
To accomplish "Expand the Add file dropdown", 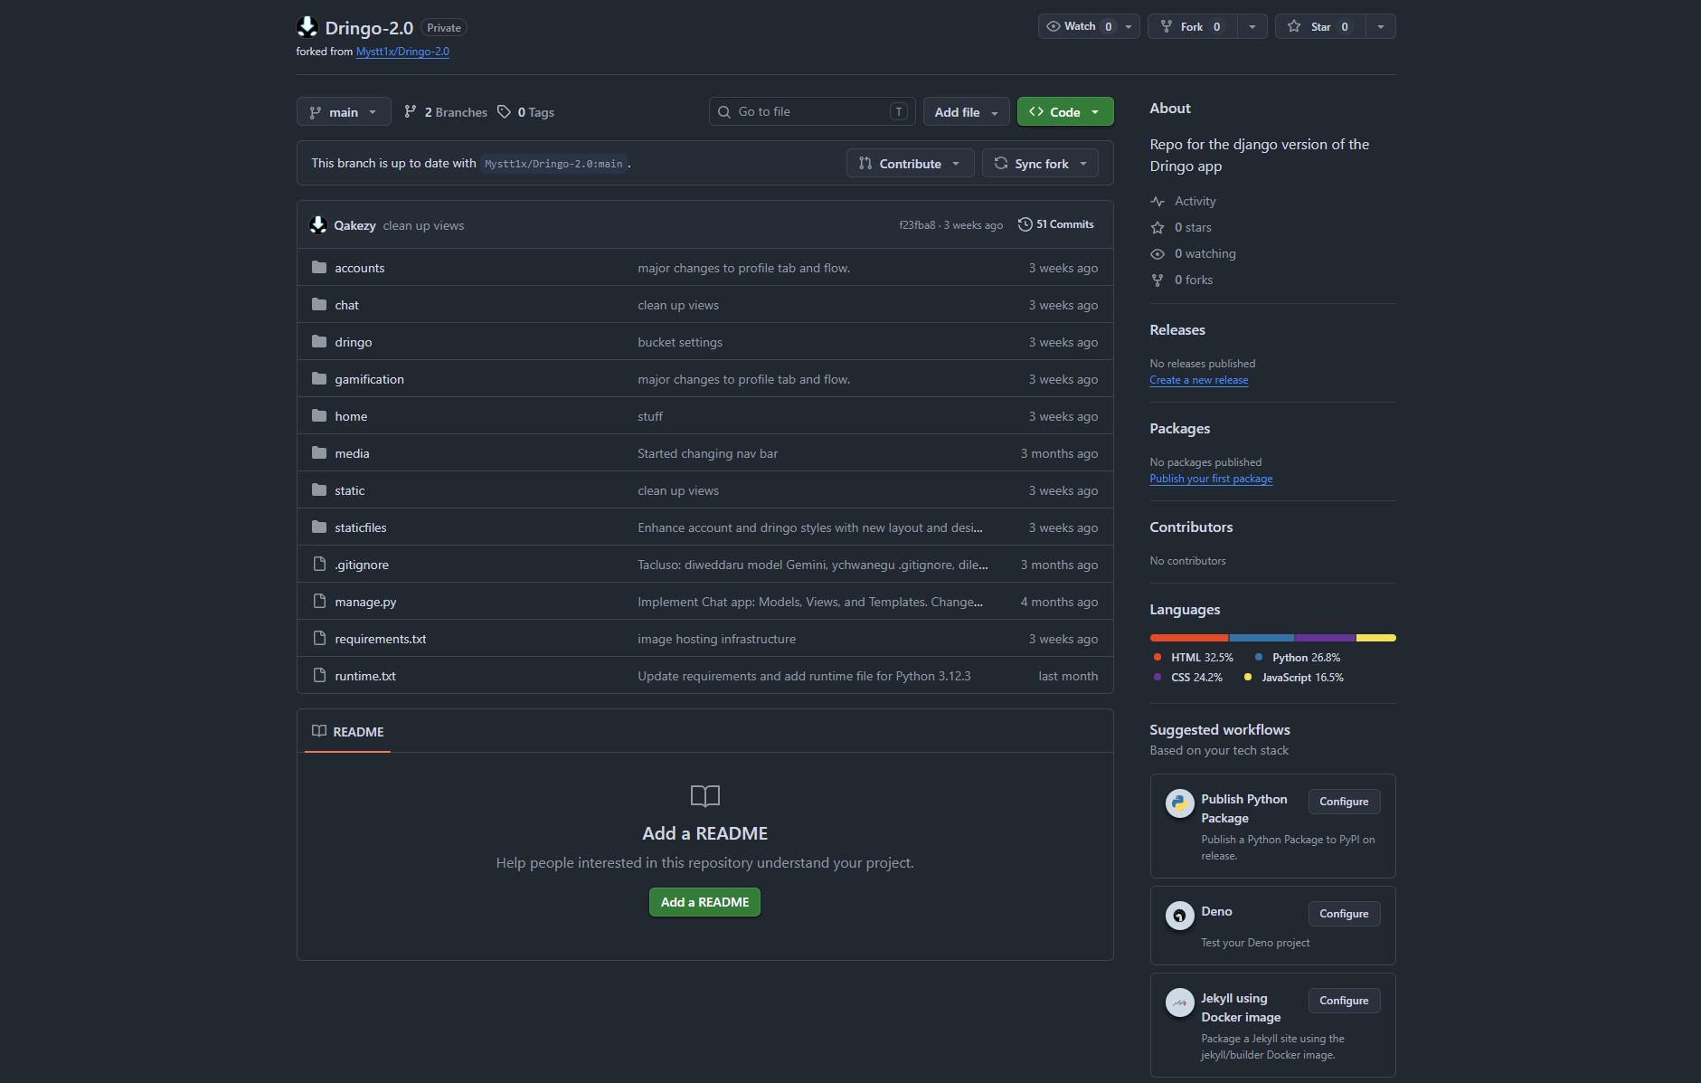I will coord(966,112).
